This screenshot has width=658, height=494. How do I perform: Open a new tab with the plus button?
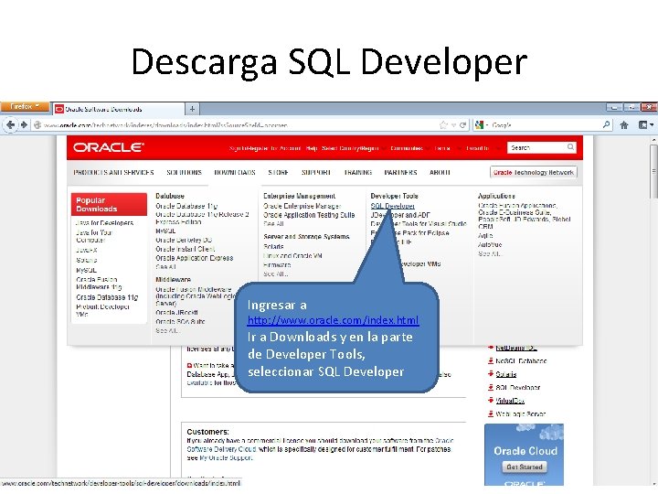pos(192,109)
